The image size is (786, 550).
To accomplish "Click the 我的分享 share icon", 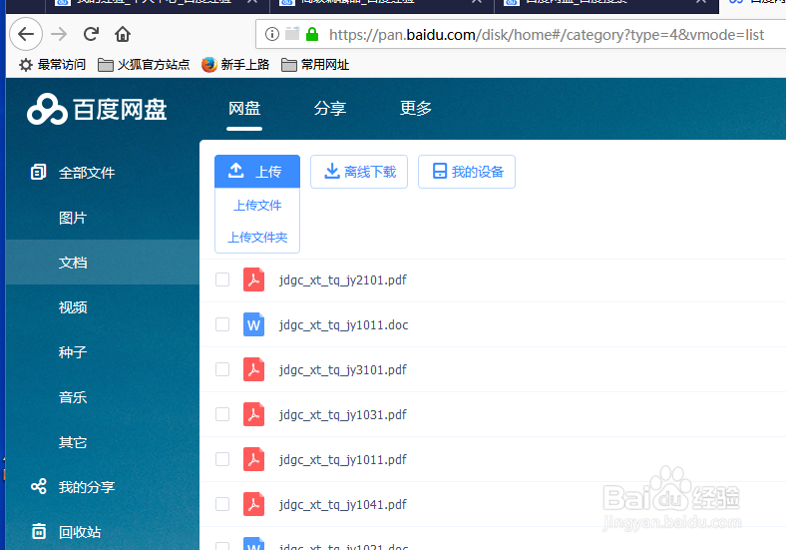I will tap(39, 486).
